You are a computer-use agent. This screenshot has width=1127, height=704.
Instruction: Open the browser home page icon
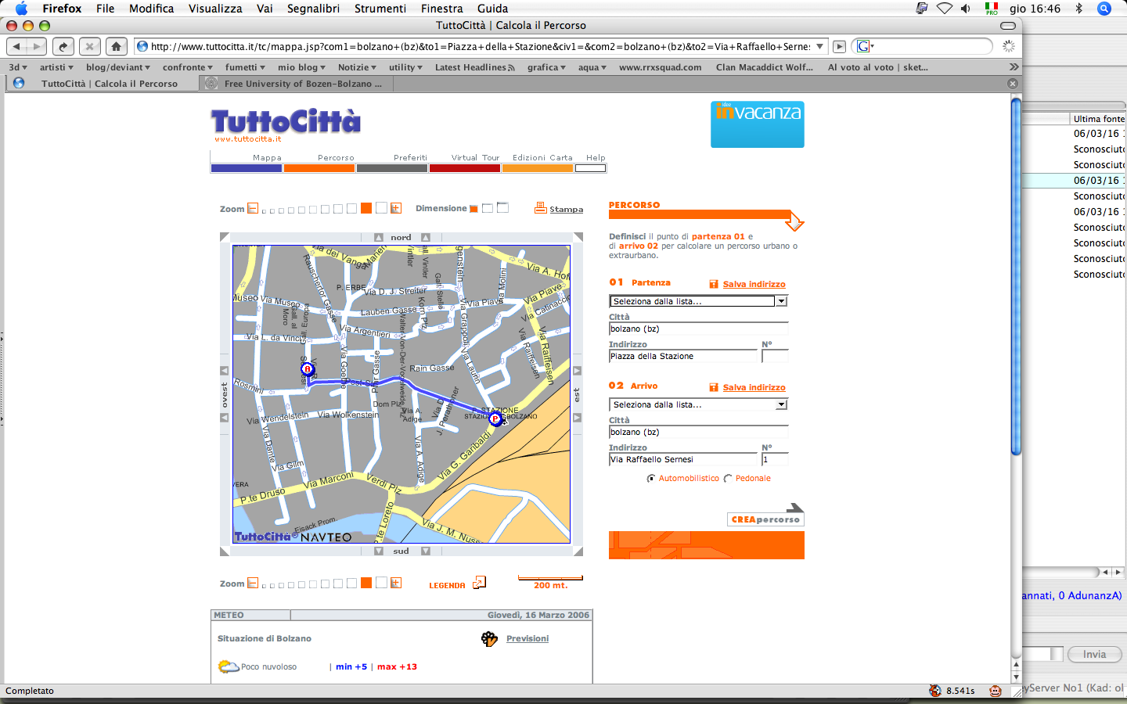pyautogui.click(x=117, y=46)
